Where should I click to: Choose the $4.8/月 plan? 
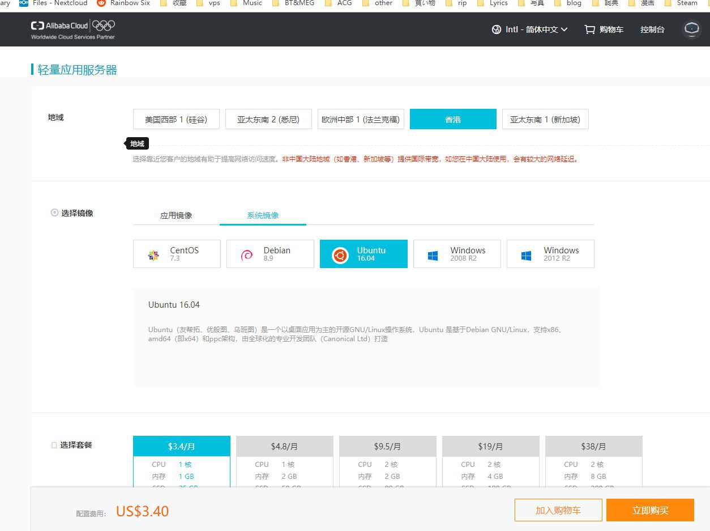[x=285, y=447]
